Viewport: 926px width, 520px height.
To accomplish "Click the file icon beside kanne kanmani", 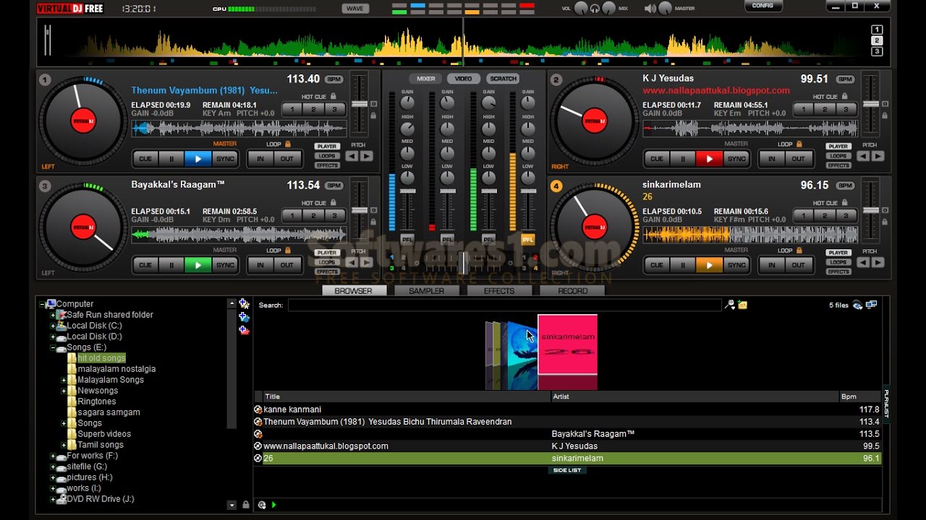I will [258, 409].
